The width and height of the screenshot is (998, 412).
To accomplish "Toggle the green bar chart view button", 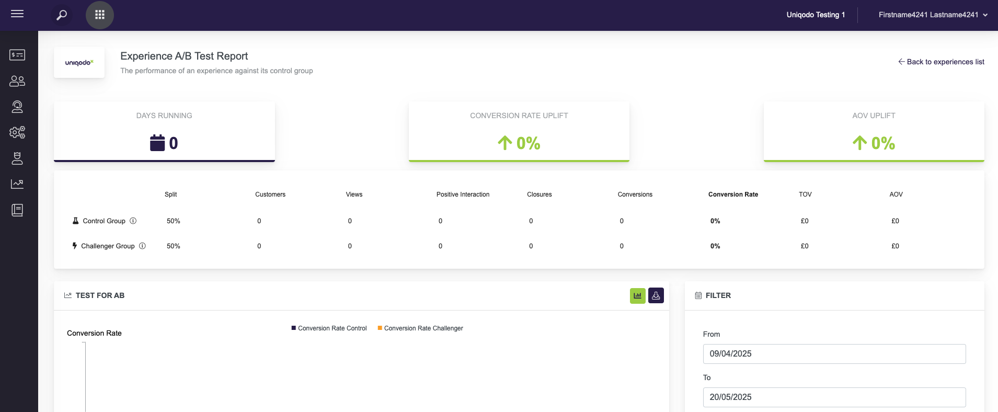I will (x=637, y=295).
